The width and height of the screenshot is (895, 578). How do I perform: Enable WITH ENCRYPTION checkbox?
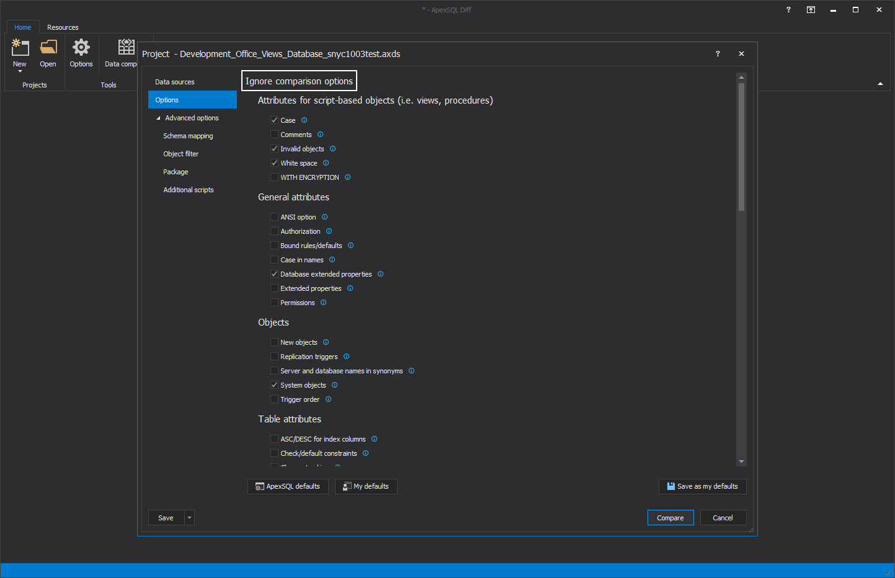[x=274, y=177]
